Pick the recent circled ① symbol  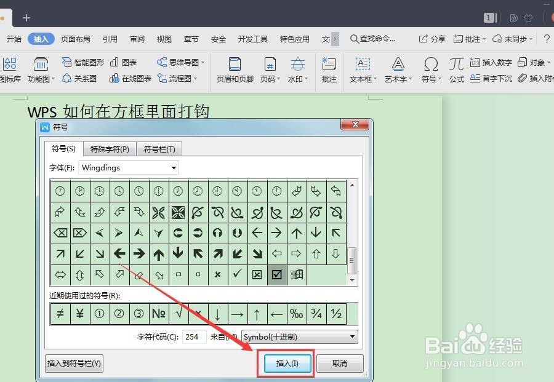pyautogui.click(x=100, y=314)
